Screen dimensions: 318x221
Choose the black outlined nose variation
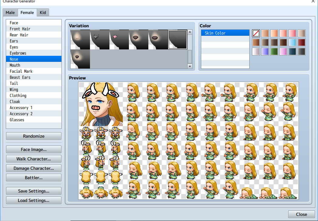100,39
